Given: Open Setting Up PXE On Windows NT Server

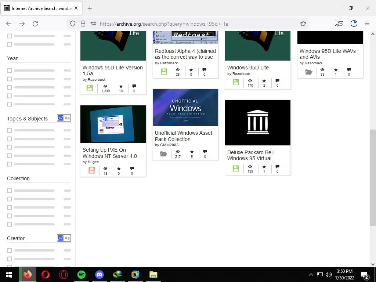Looking at the screenshot, I should [110, 153].
